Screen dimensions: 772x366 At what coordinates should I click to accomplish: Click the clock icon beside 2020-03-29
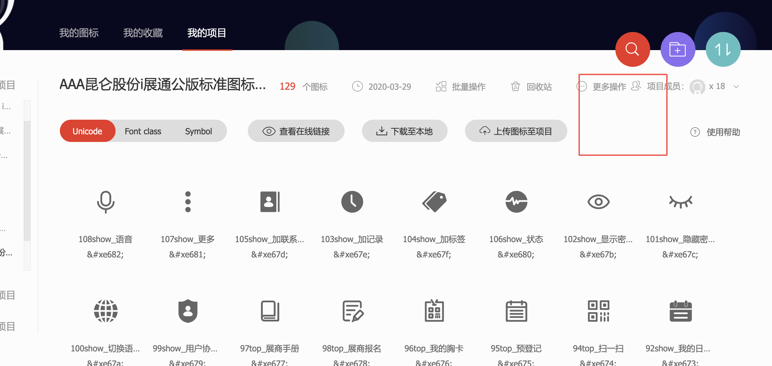click(357, 86)
